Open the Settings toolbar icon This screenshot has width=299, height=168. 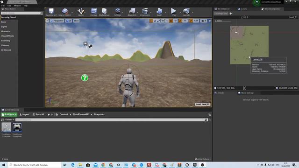point(118,12)
